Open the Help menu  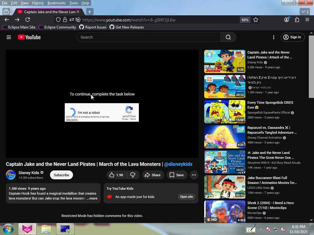point(85,3)
